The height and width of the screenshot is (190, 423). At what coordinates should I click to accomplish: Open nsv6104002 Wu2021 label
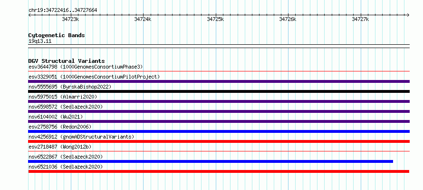pos(56,117)
